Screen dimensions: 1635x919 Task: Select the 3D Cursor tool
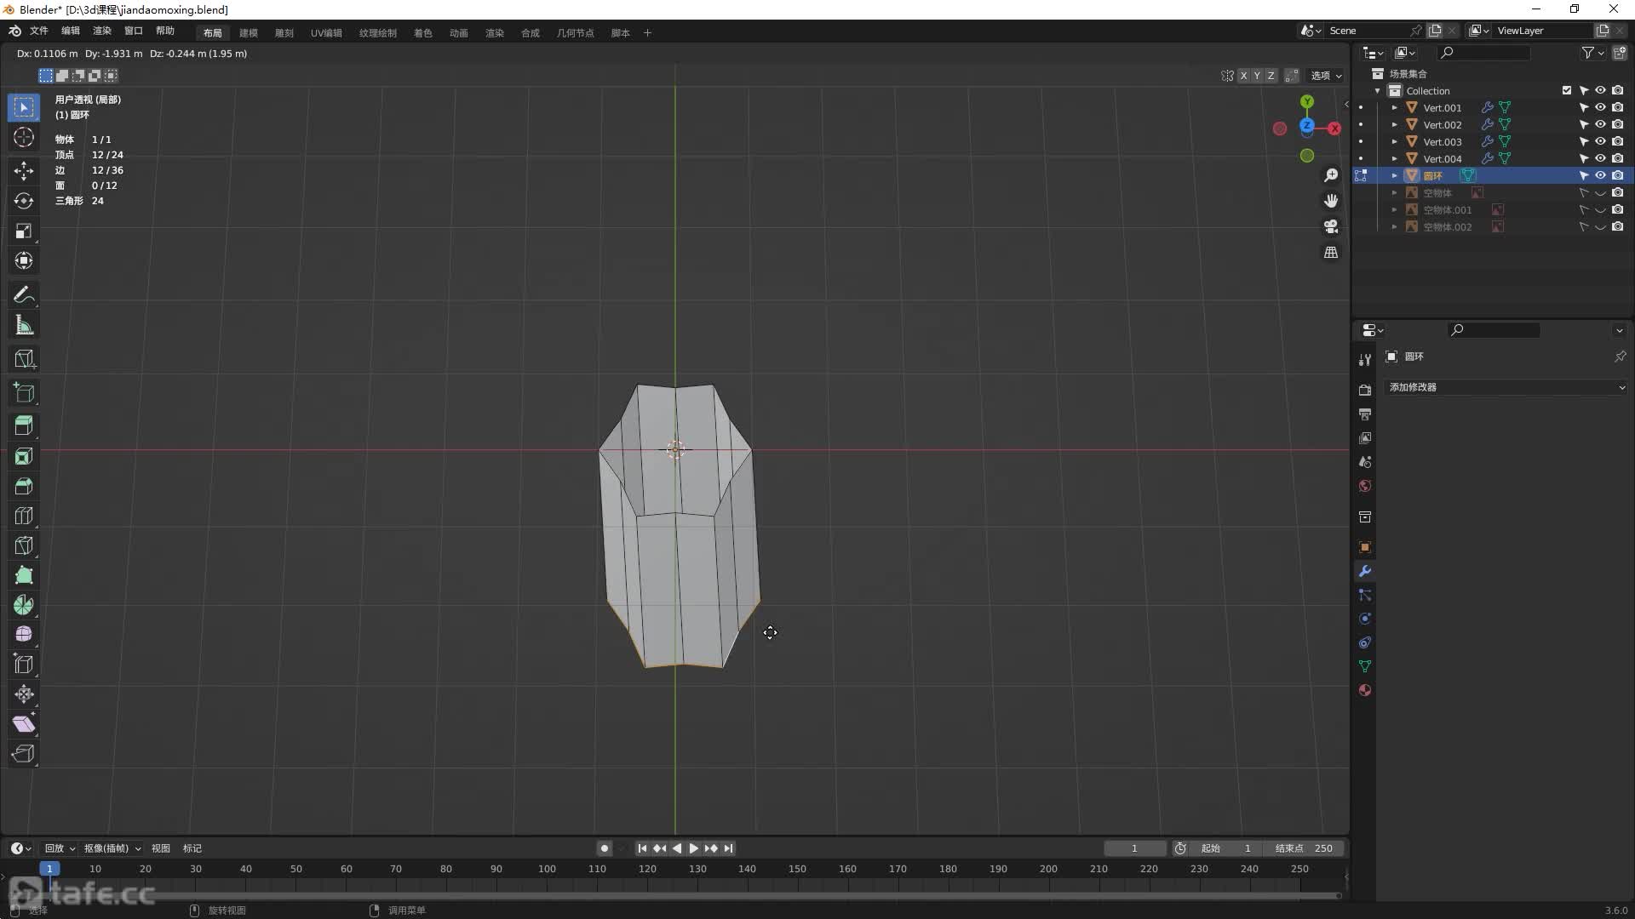tap(24, 137)
